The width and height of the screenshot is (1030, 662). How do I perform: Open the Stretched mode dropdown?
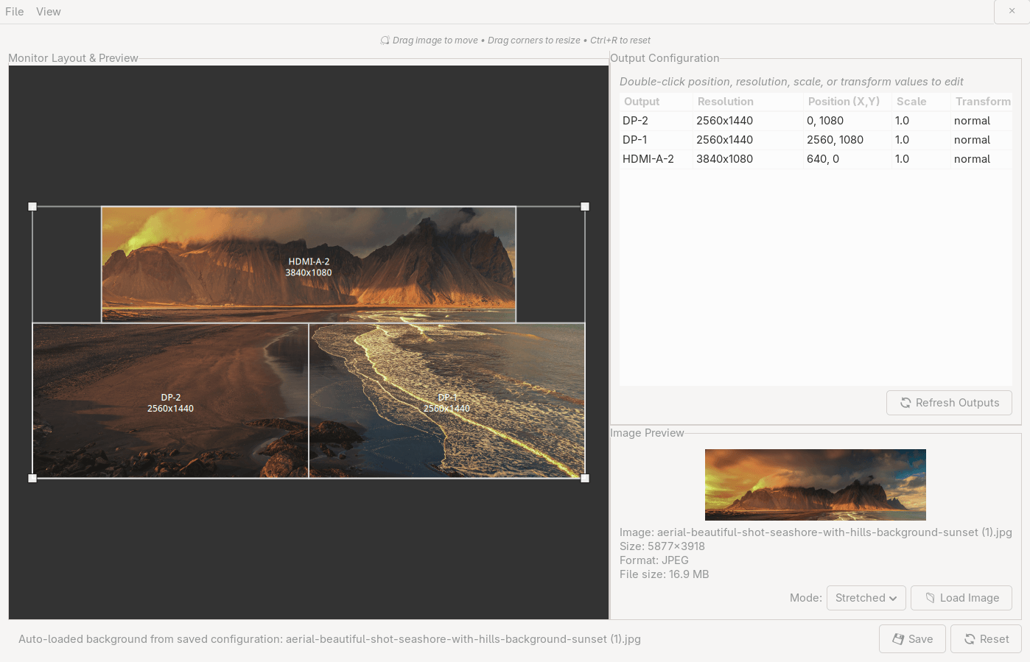click(x=866, y=598)
